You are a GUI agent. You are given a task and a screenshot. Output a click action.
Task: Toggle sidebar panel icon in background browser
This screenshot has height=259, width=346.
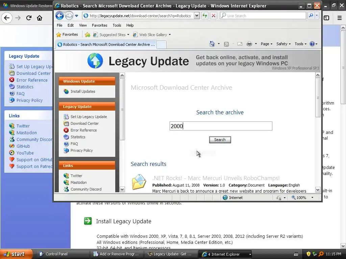(327, 18)
